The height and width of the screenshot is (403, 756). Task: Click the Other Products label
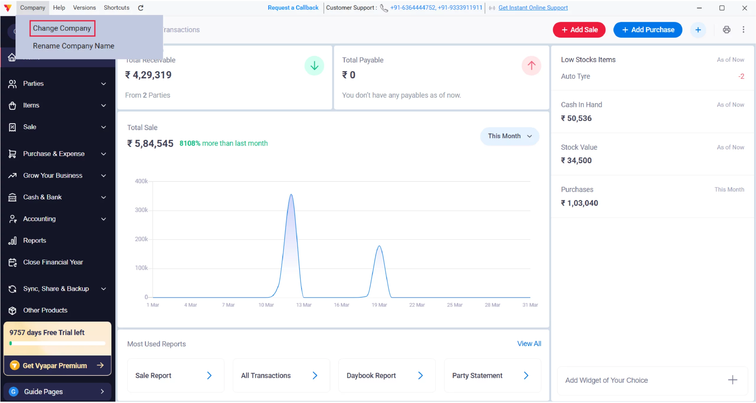[x=45, y=311]
